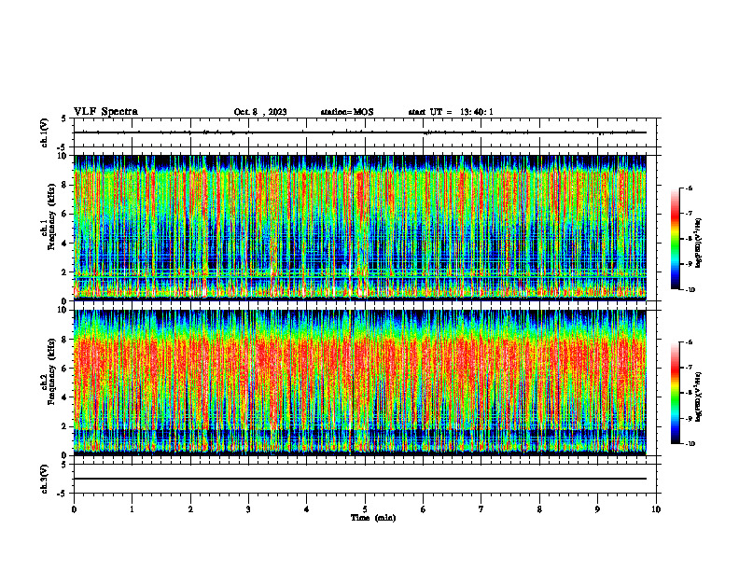Click the time axis "7" minute tick label

click(x=481, y=509)
